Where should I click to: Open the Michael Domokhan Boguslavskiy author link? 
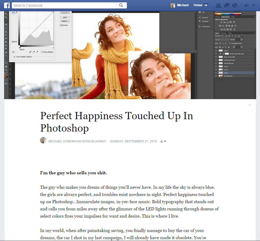[77, 141]
